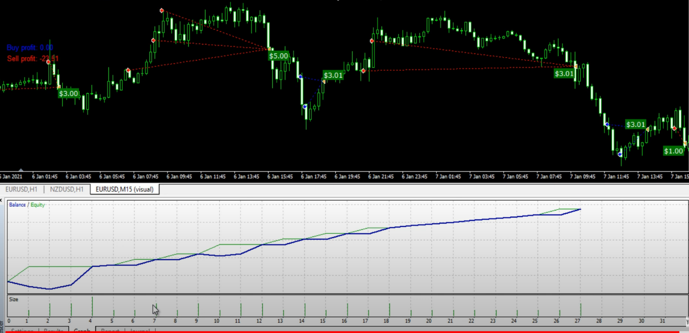Select the $5.00 profit label
689x333 pixels.
pyautogui.click(x=279, y=56)
